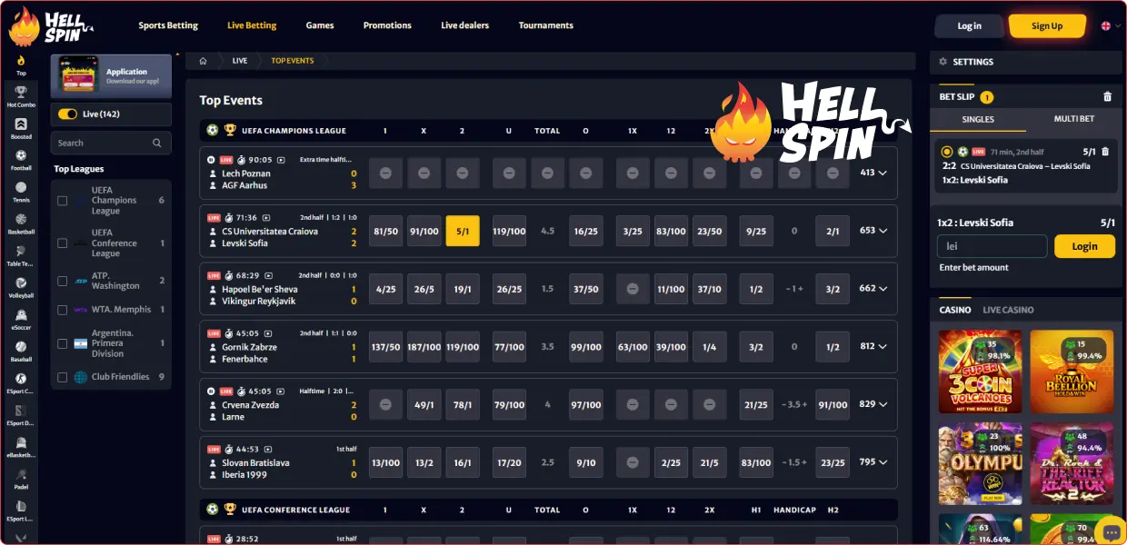The width and height of the screenshot is (1127, 545).
Task: Open the eSoccer sidebar icon
Action: [x=21, y=319]
